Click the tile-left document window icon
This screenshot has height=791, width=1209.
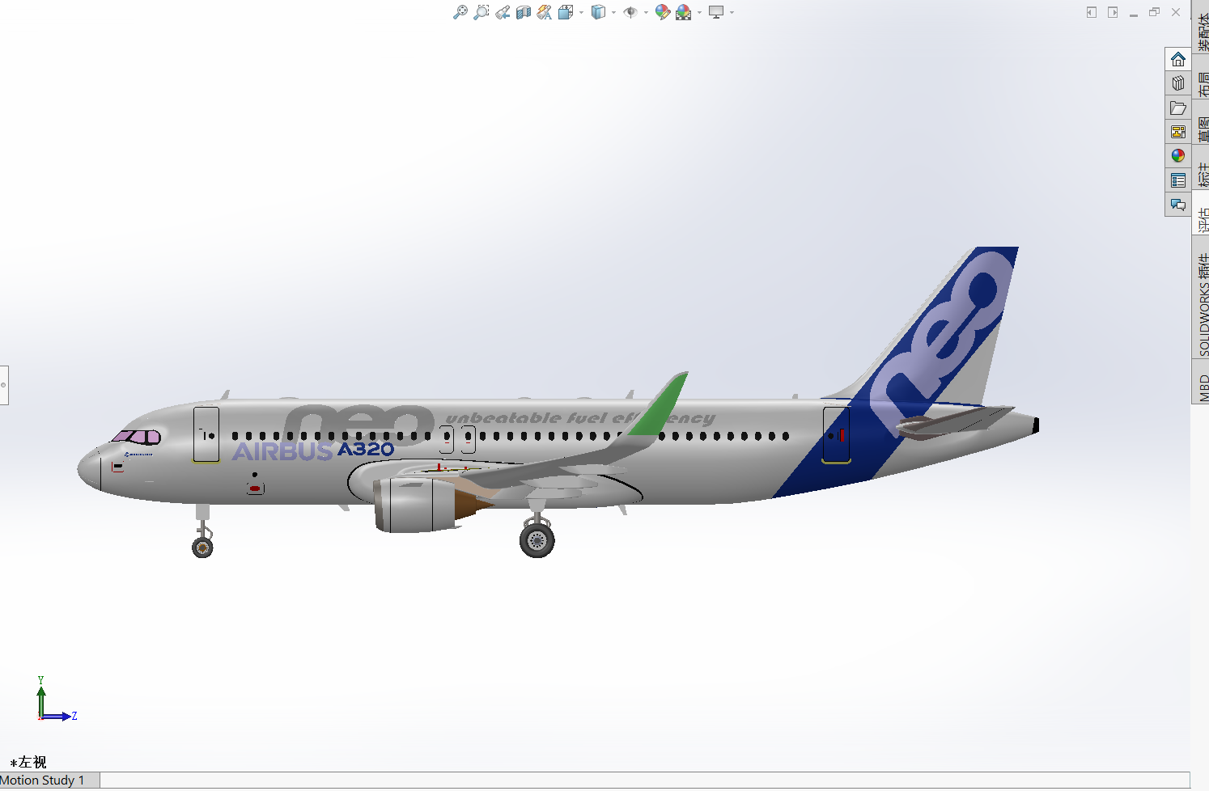pos(1092,12)
